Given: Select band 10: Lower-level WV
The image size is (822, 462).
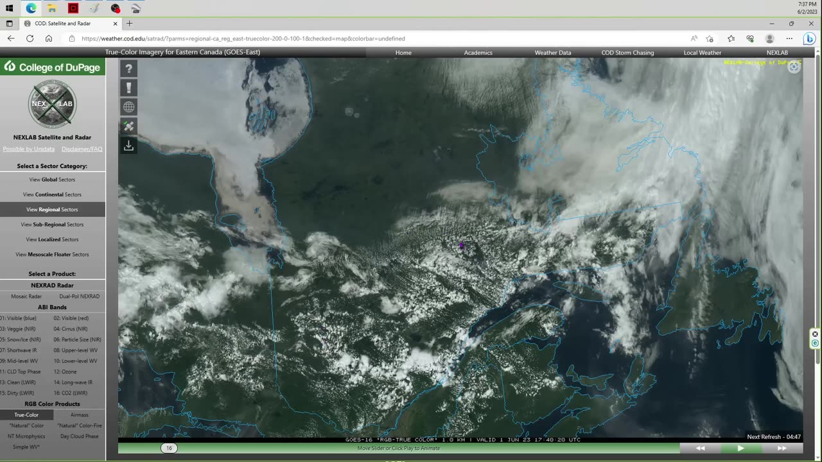Looking at the screenshot, I should (x=75, y=361).
